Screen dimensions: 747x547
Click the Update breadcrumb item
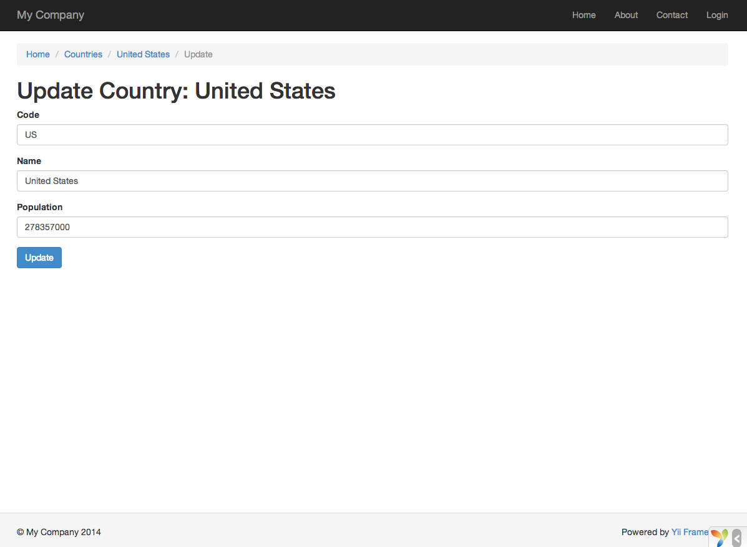[198, 54]
